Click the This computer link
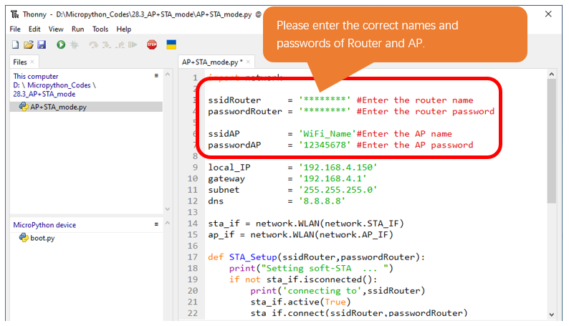Image resolution: width=569 pixels, height=326 pixels. (36, 76)
